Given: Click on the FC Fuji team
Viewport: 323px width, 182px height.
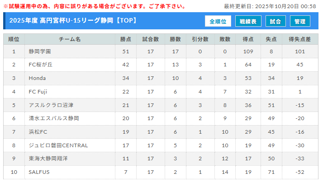Looking at the screenshot, I should pyautogui.click(x=39, y=92).
